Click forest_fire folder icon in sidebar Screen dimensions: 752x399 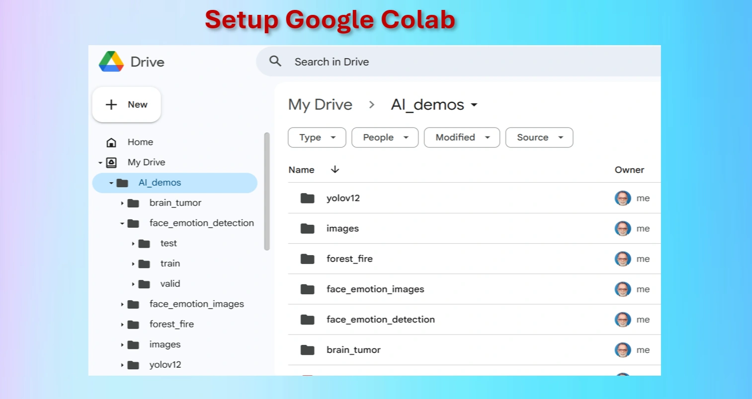click(x=133, y=325)
